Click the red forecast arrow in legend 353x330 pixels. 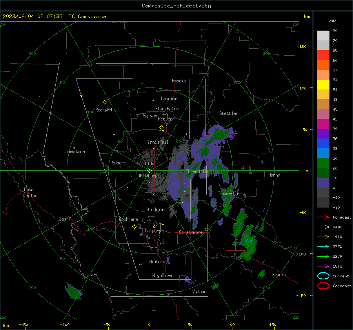pos(323,217)
